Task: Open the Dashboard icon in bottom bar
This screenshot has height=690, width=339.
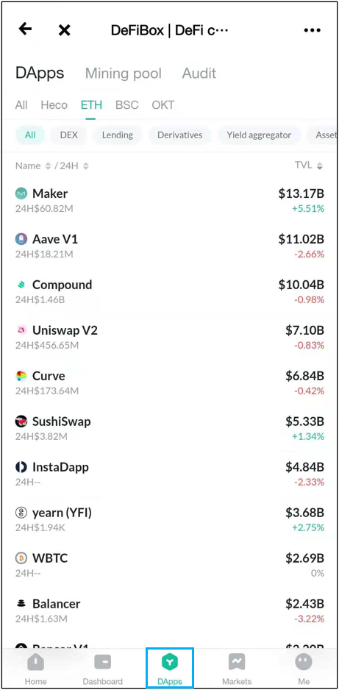Action: (x=102, y=661)
